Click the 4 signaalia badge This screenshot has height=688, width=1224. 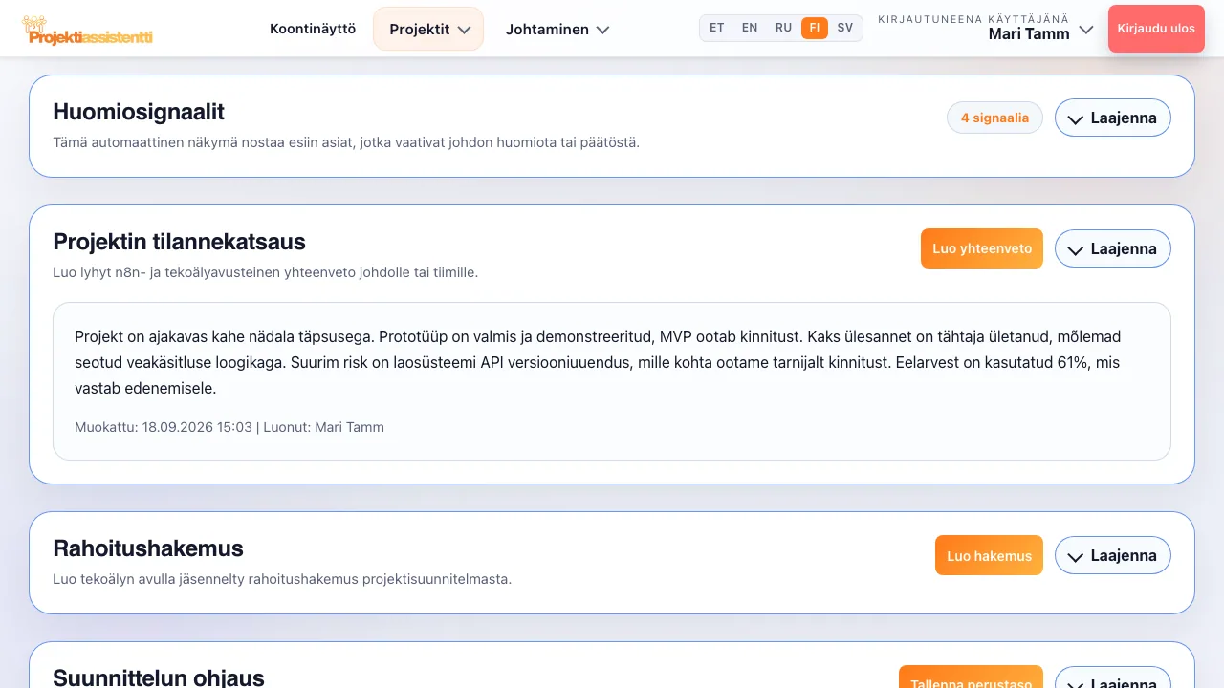(994, 118)
